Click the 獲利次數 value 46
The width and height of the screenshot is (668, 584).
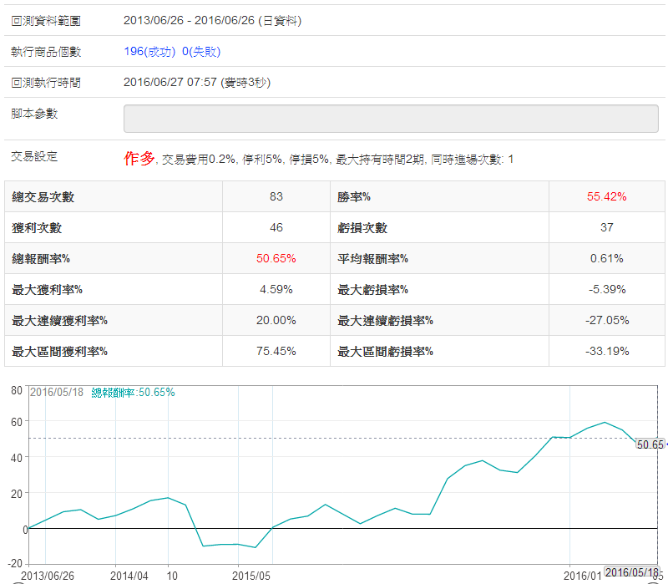pyautogui.click(x=276, y=227)
